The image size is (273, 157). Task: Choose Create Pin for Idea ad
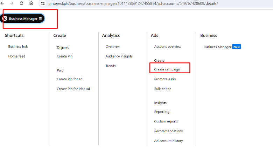tap(73, 89)
